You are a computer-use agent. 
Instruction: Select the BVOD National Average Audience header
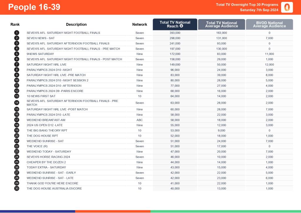pyautogui.click(x=269, y=24)
